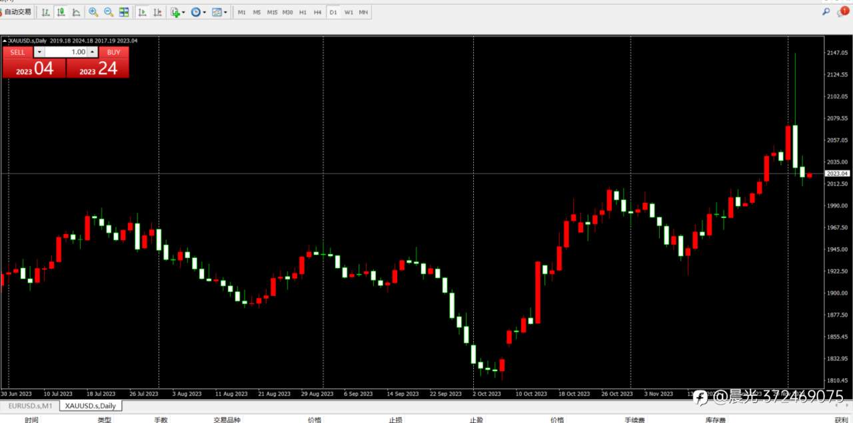Toggle chart auto scroll icon
This screenshot has height=423, width=853.
[x=142, y=12]
